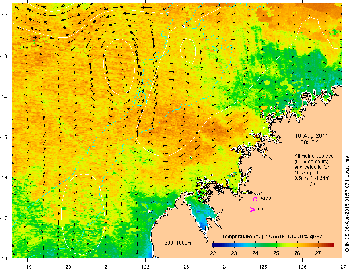Click the dark blue end of temperature colorbar

pos(215,245)
